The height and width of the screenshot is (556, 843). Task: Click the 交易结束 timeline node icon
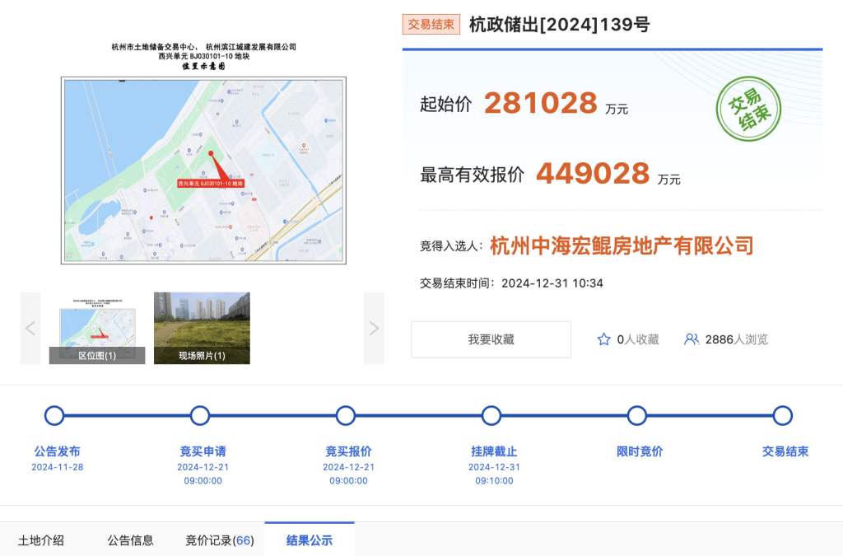point(784,417)
